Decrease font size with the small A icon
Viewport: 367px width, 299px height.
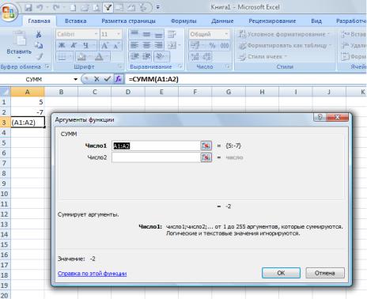(x=116, y=45)
